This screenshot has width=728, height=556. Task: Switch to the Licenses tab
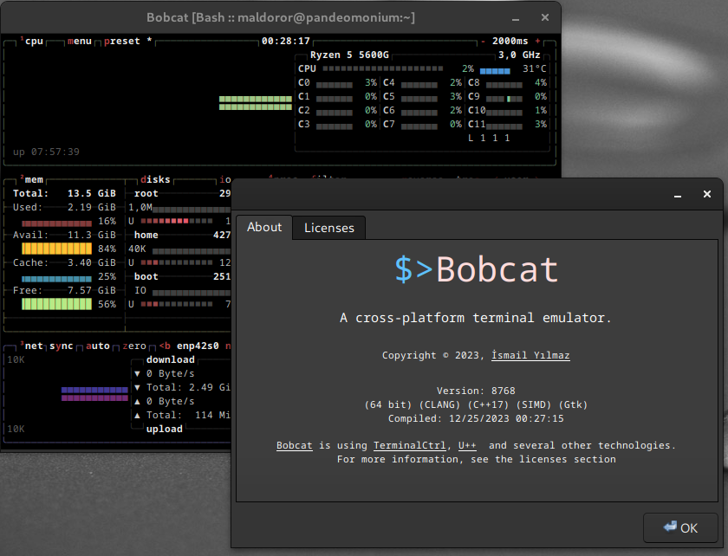(328, 228)
